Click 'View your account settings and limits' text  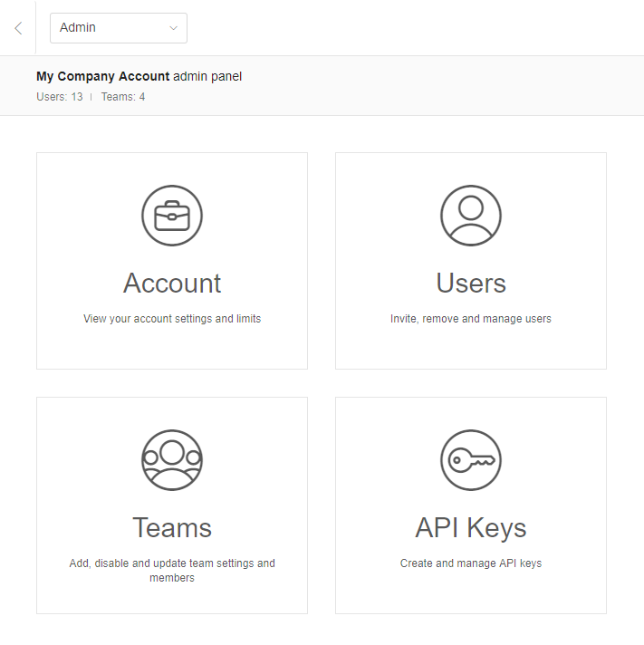coord(172,319)
